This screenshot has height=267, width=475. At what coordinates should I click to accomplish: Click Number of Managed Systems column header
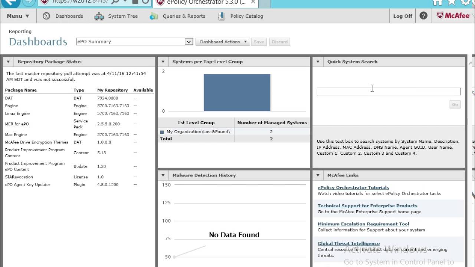(x=272, y=122)
